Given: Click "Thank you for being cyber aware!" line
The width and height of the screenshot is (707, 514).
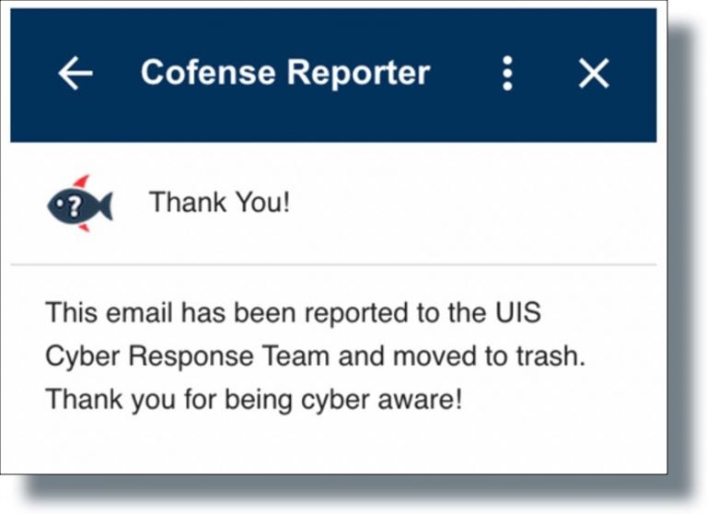Looking at the screenshot, I should 253,401.
